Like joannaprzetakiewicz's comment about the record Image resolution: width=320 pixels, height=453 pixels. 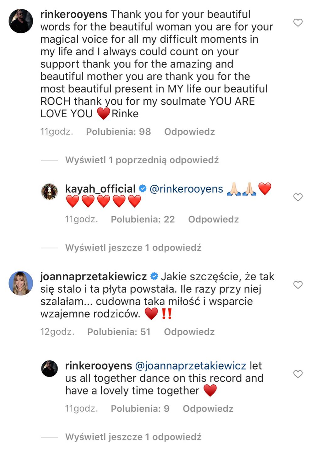click(298, 285)
